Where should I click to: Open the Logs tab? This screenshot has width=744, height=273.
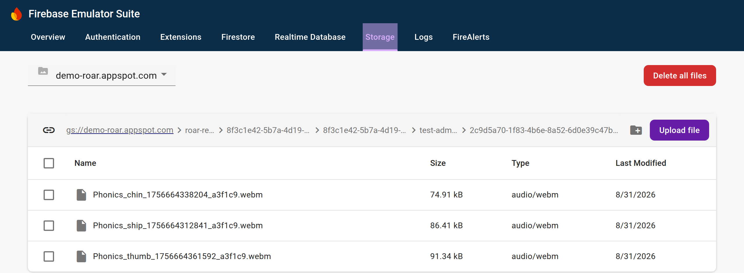pyautogui.click(x=423, y=37)
